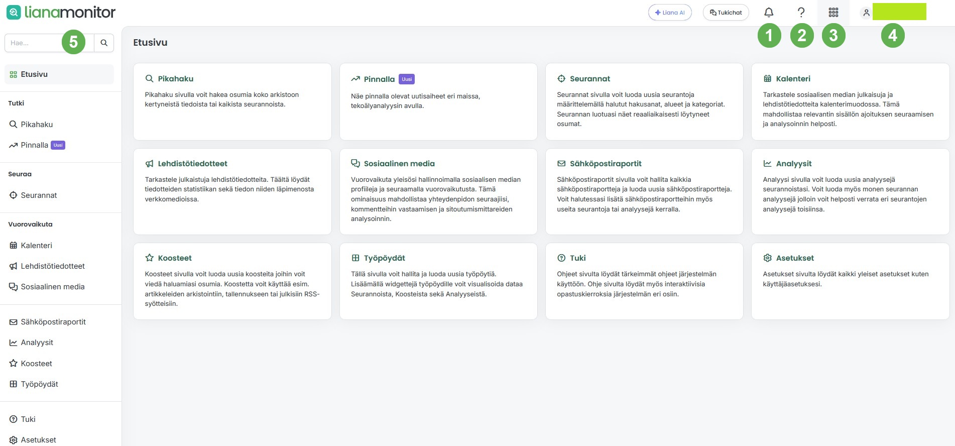Viewport: 955px width, 446px height.
Task: Launch the Liana AI button
Action: pyautogui.click(x=670, y=13)
